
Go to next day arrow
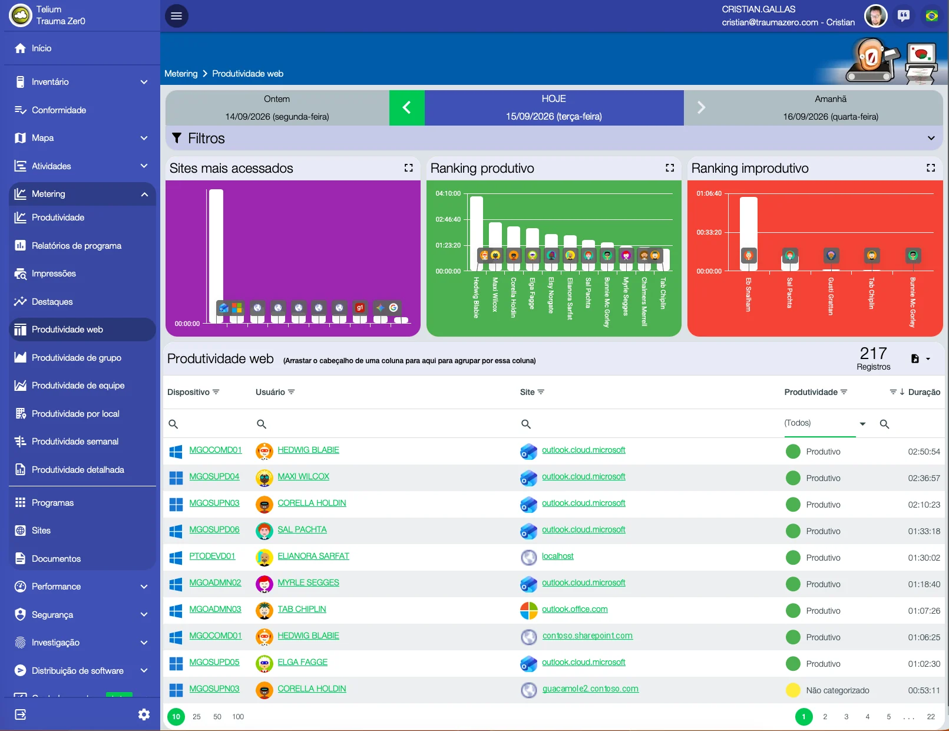coord(701,108)
